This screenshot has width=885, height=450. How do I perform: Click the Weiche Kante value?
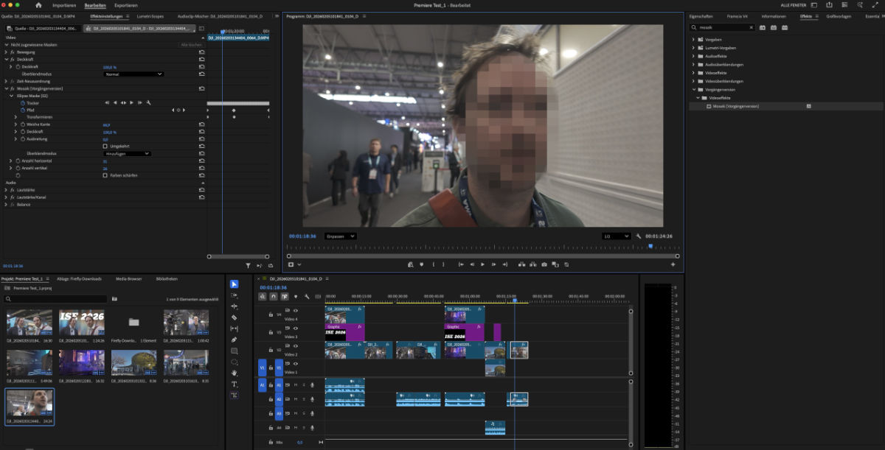pyautogui.click(x=106, y=124)
